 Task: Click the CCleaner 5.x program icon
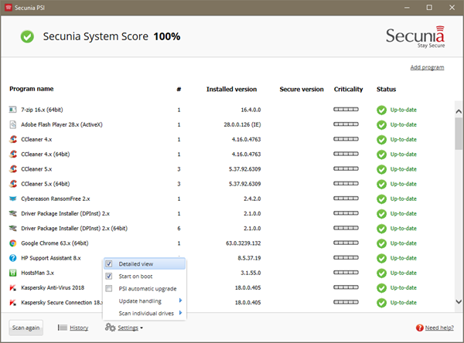tap(12, 169)
